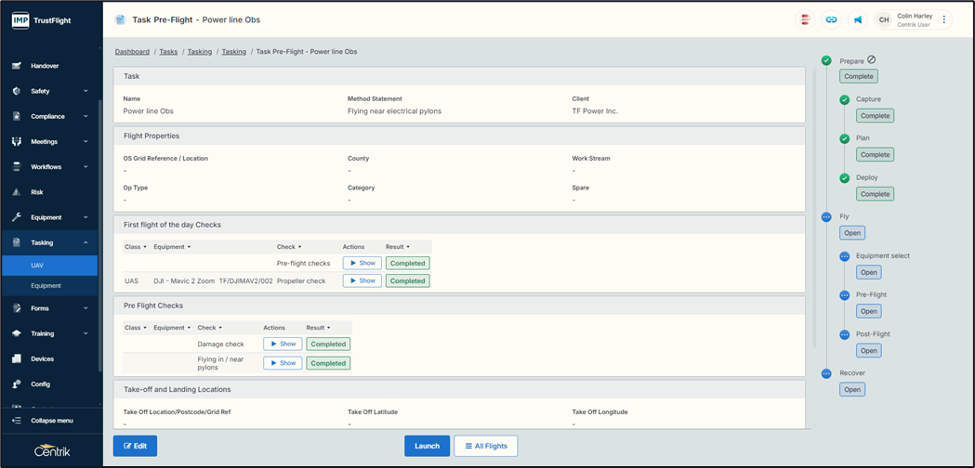This screenshot has width=975, height=468.
Task: Click the Handover icon in sidebar
Action: [16, 66]
